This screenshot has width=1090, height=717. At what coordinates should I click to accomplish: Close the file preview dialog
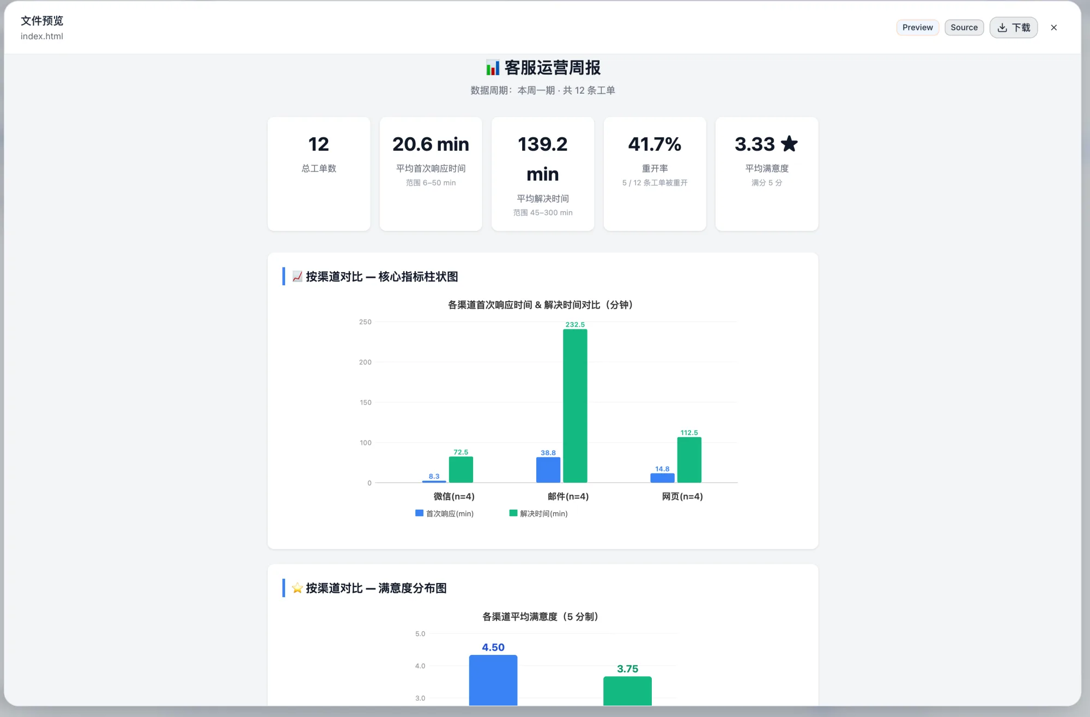tap(1053, 27)
